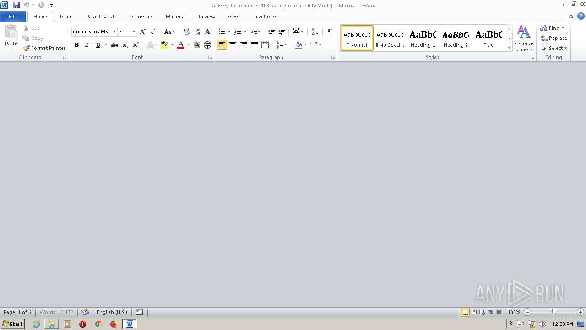Viewport: 586px width, 330px height.
Task: Switch to Outline view
Action: coord(490,312)
